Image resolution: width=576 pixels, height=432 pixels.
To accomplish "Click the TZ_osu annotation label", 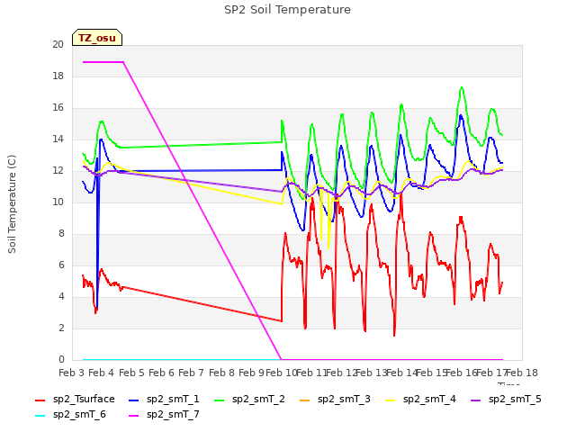I will click(97, 38).
